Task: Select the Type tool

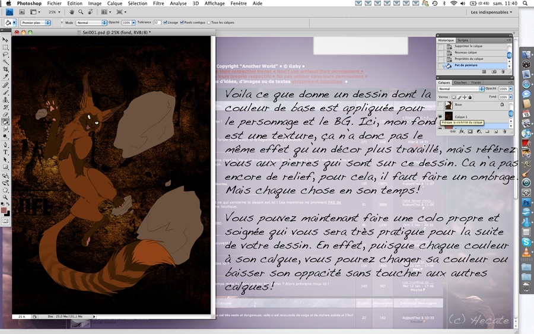Action: click(x=5, y=152)
